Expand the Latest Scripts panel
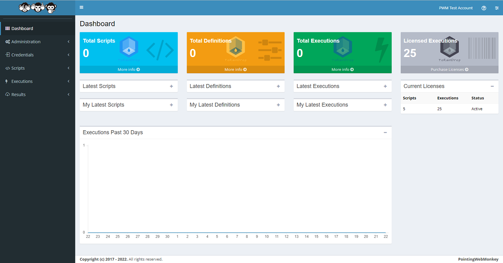This screenshot has height=263, width=503. (171, 87)
